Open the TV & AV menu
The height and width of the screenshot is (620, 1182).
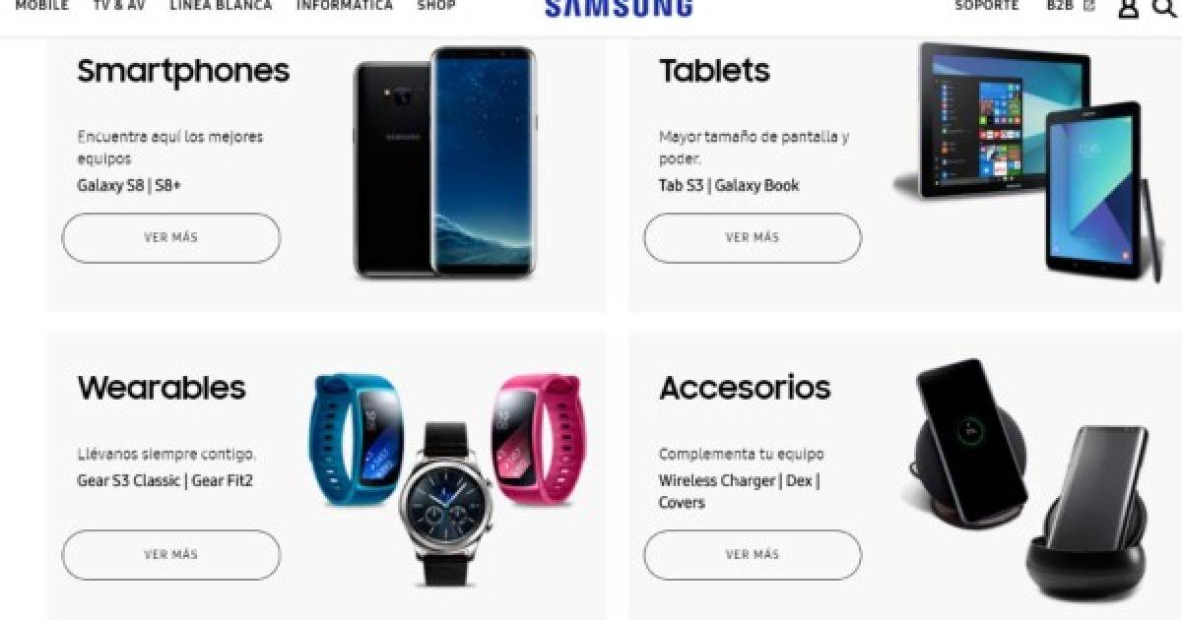[119, 5]
